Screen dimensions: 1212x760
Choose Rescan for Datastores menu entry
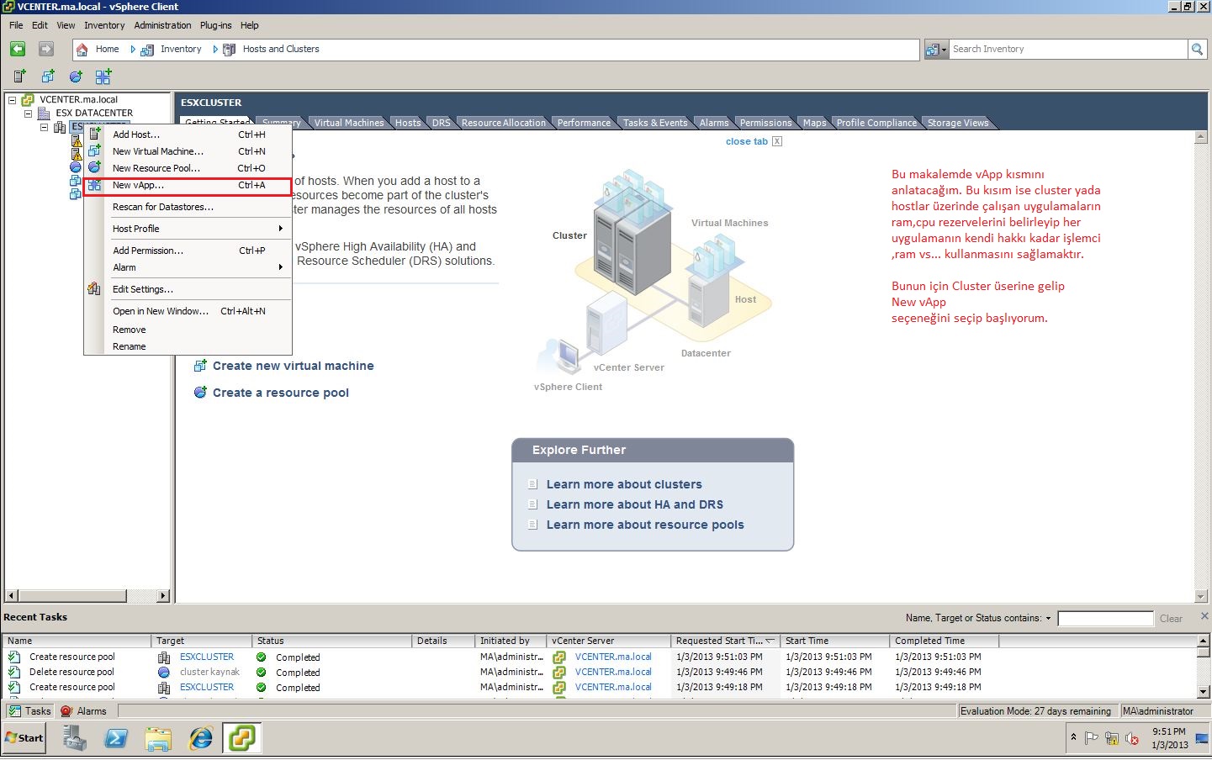pos(188,207)
